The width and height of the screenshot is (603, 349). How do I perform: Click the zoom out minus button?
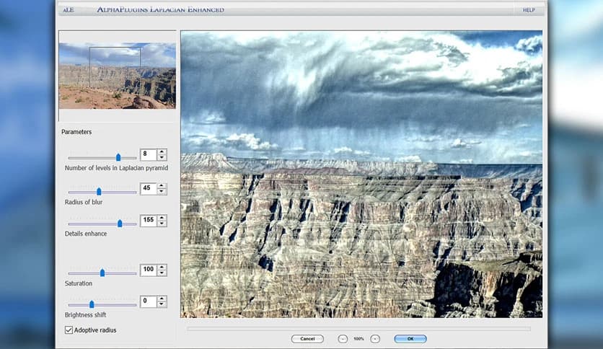pos(343,339)
